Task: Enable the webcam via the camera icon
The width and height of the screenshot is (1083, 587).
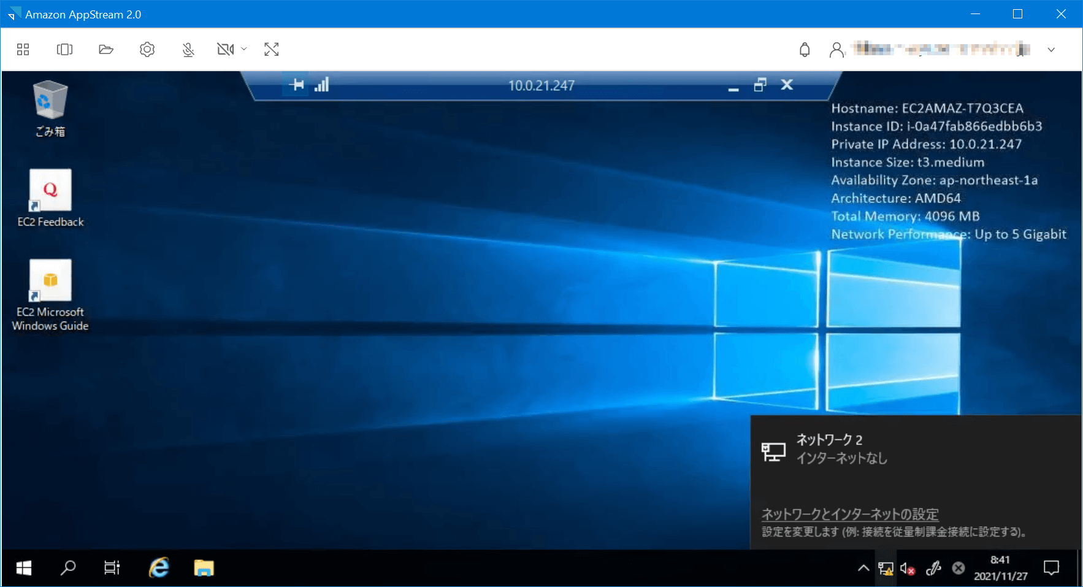Action: pyautogui.click(x=226, y=49)
